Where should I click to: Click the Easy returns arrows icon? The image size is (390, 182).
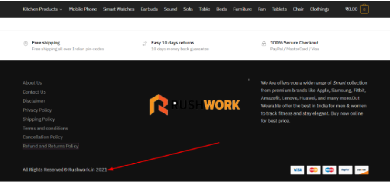tap(144, 44)
